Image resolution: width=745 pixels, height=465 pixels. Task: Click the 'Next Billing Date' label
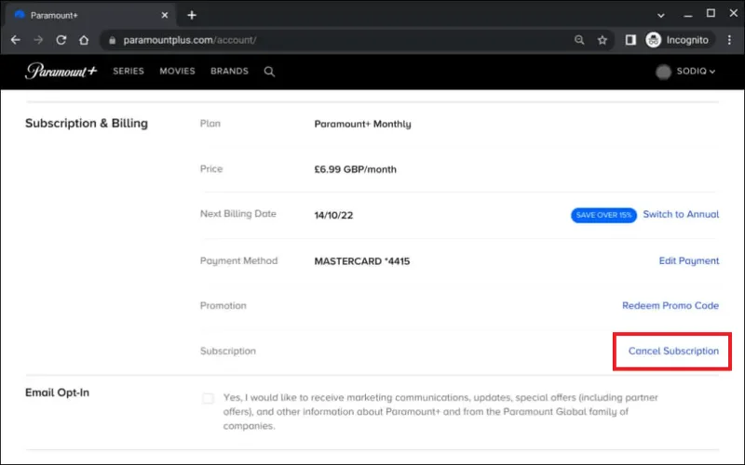[238, 214]
